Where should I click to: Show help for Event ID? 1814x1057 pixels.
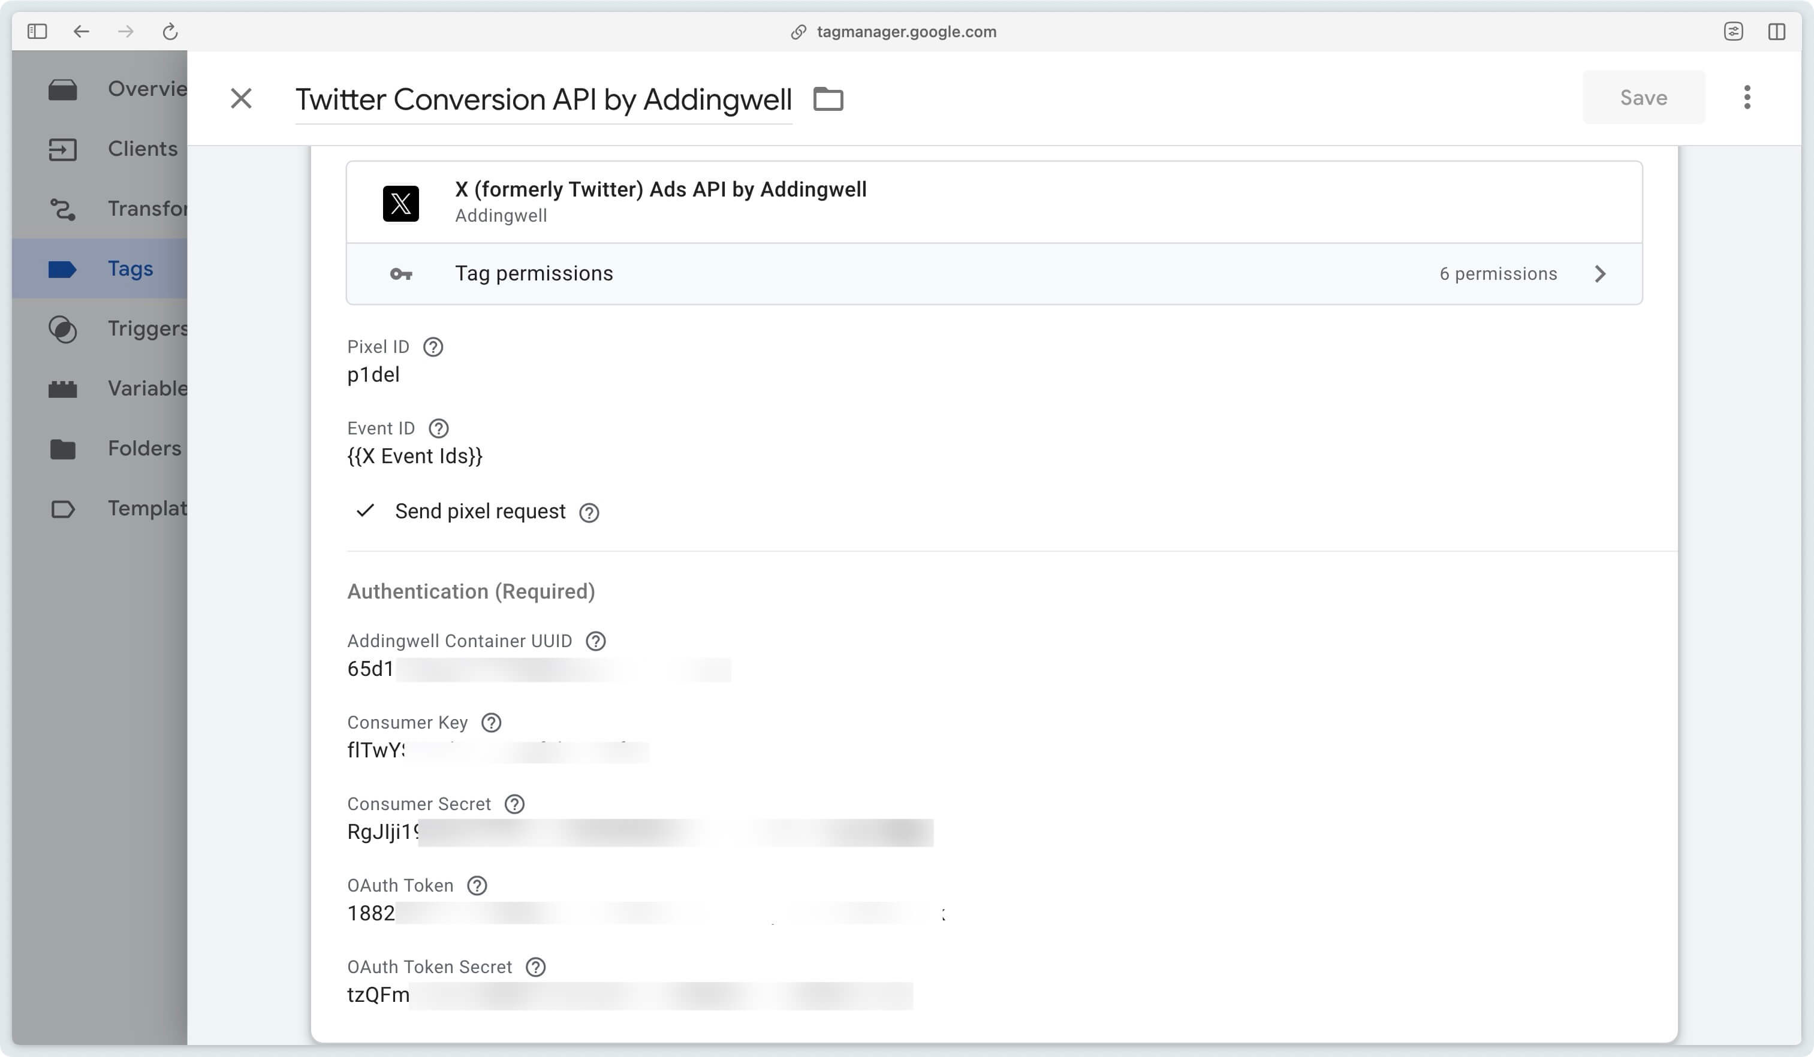pyautogui.click(x=438, y=429)
